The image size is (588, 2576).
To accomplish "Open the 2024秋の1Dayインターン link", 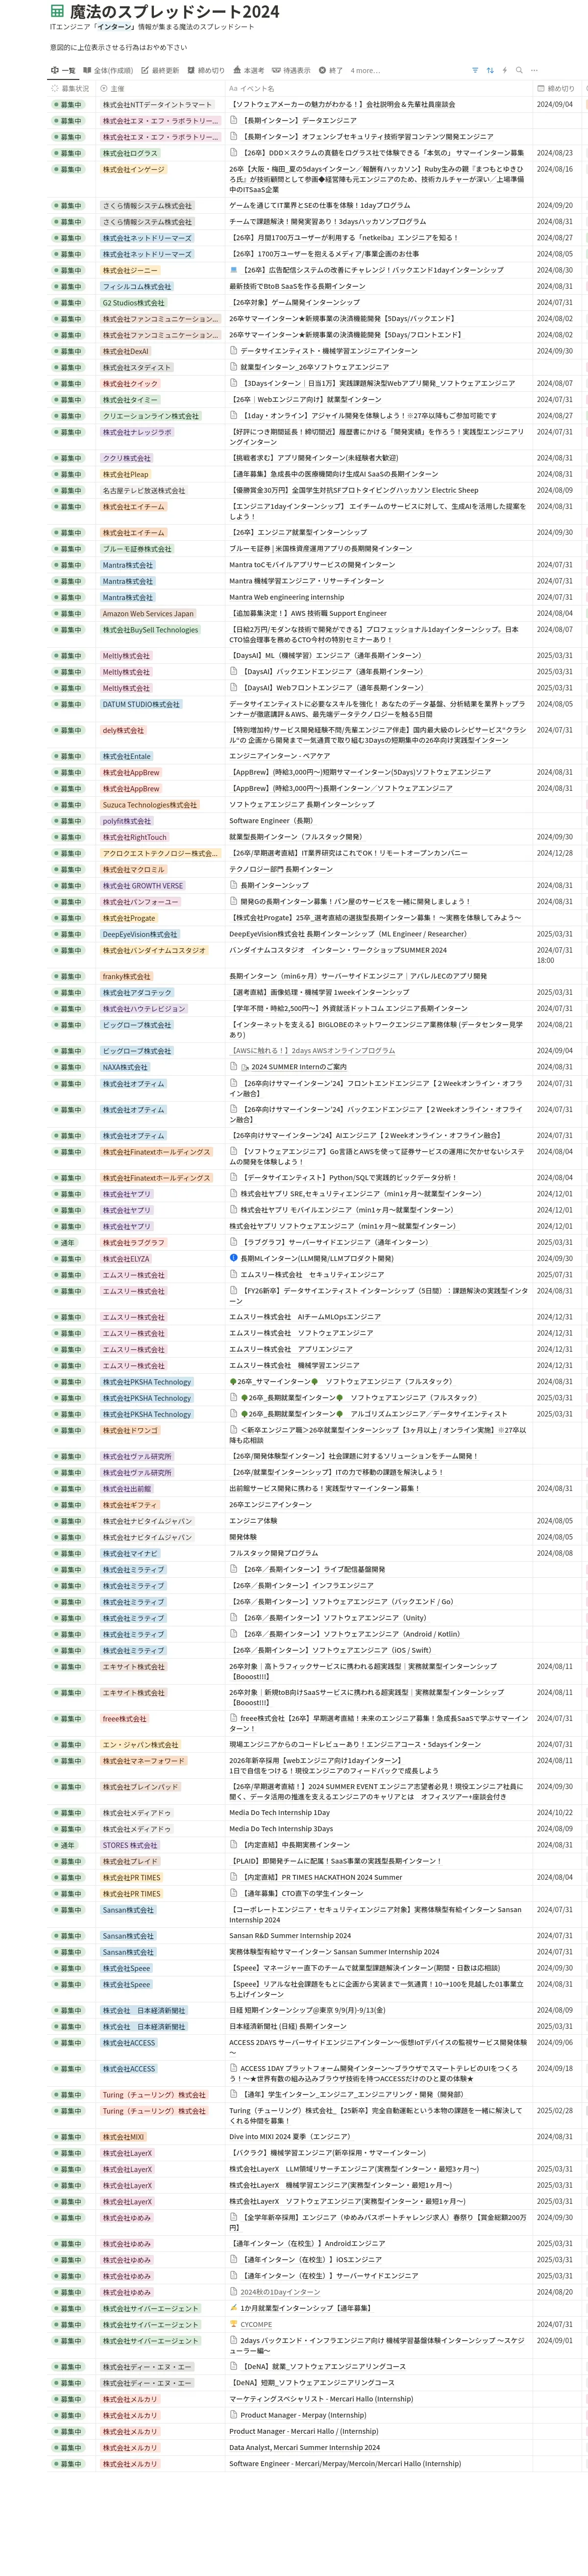I will pyautogui.click(x=280, y=2292).
